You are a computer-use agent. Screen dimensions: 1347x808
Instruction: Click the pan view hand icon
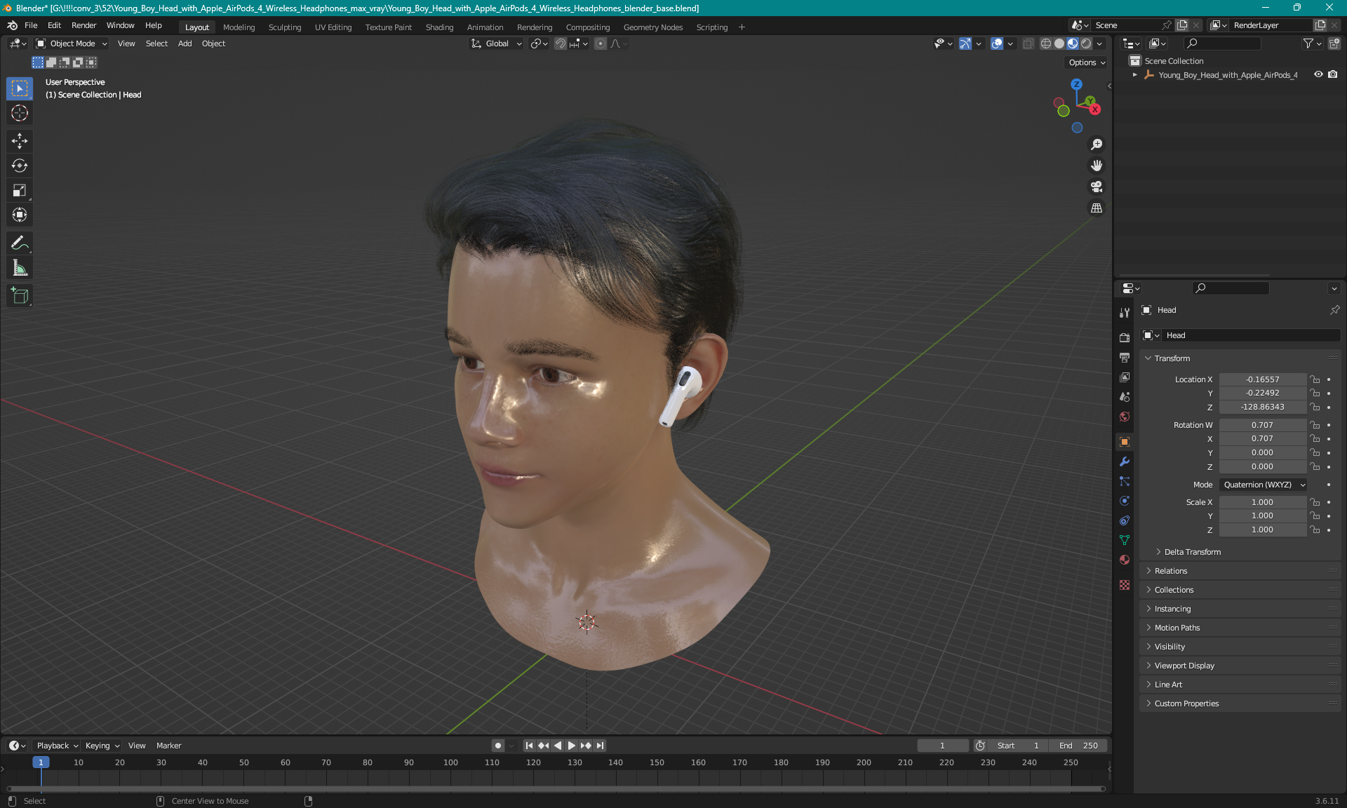pos(1097,166)
